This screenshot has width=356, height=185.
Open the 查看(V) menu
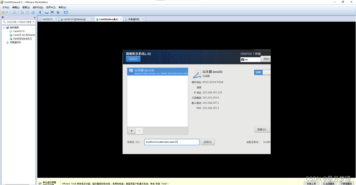pos(26,7)
